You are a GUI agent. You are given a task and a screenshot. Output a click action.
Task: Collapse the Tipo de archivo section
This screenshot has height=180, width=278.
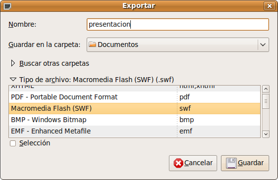tap(13, 80)
